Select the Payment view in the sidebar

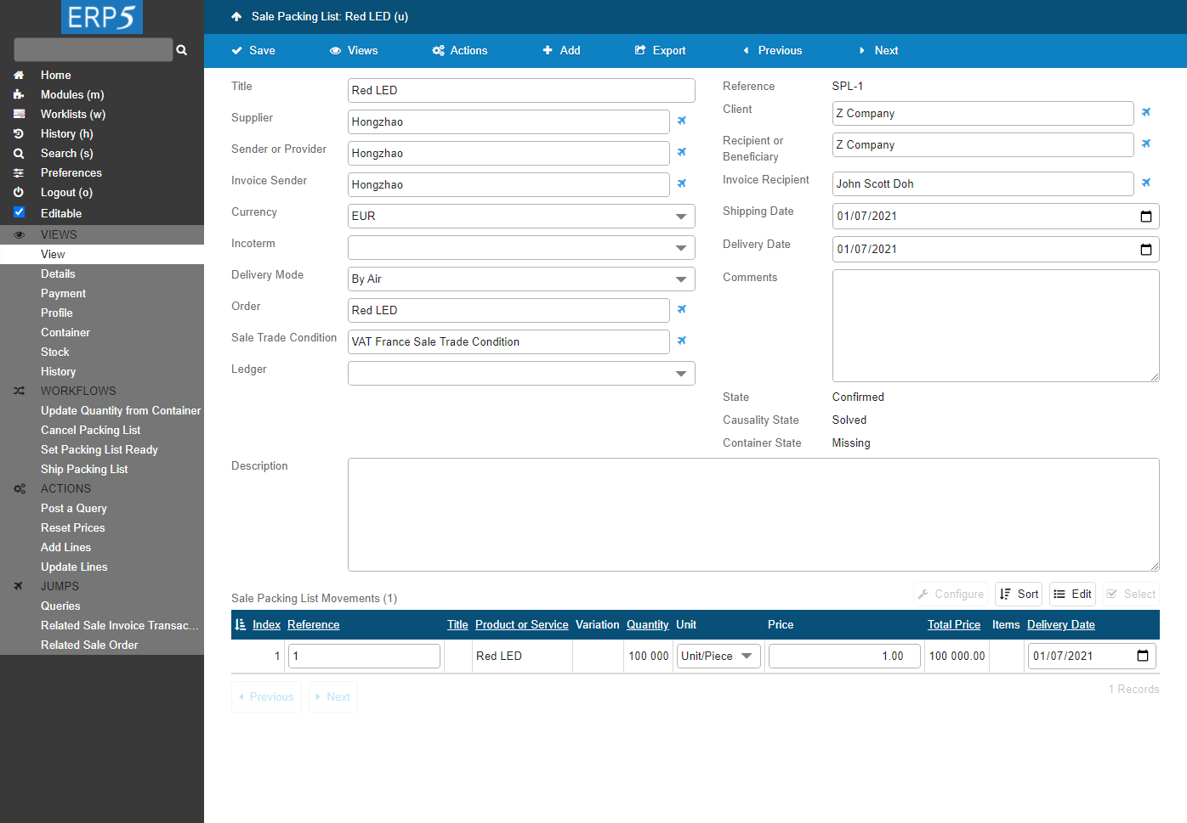[63, 293]
